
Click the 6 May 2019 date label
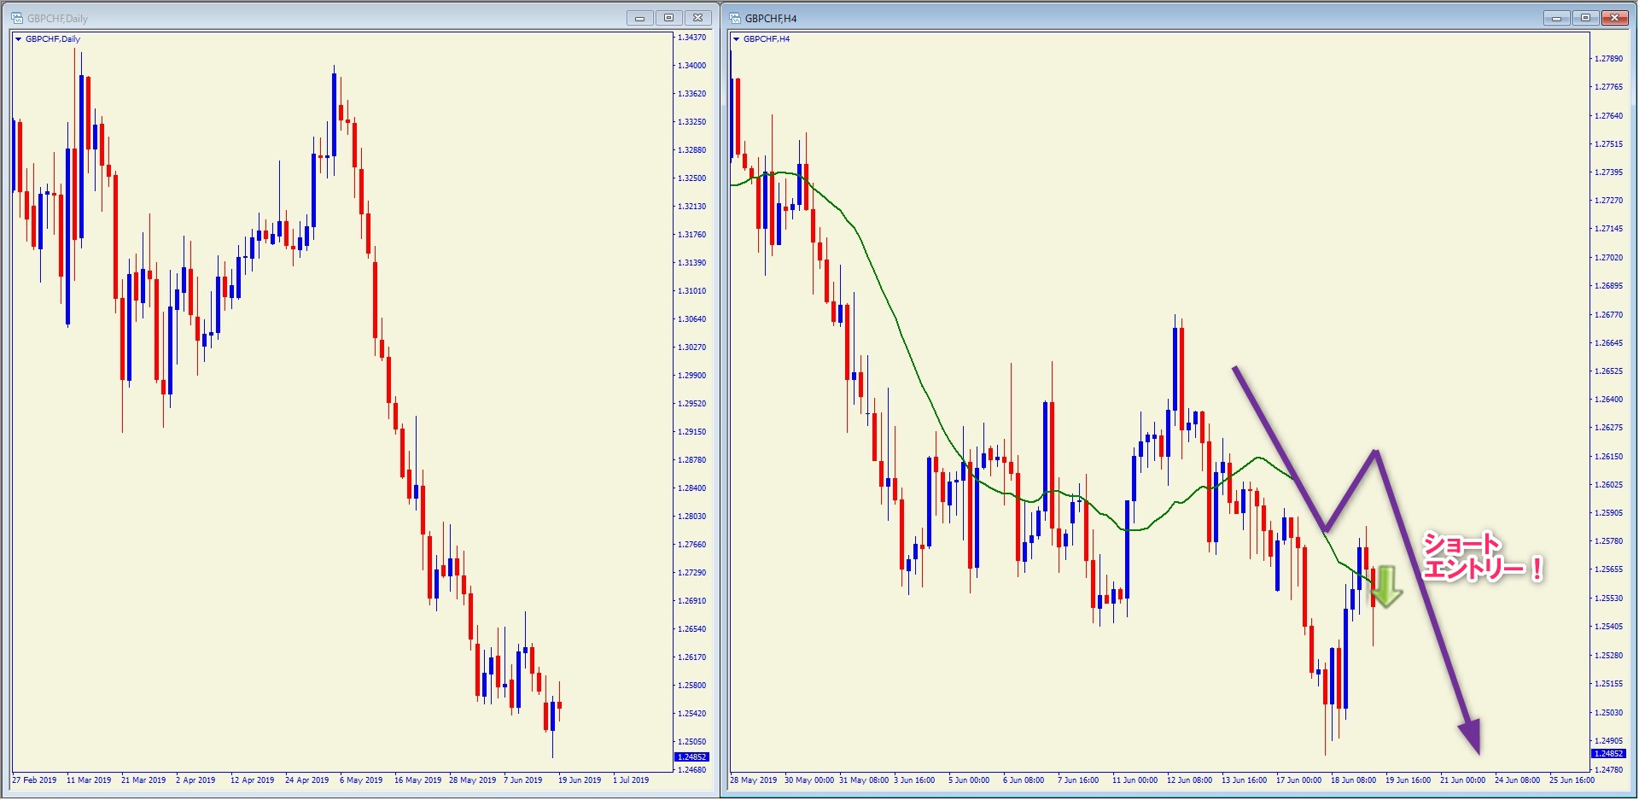point(361,780)
